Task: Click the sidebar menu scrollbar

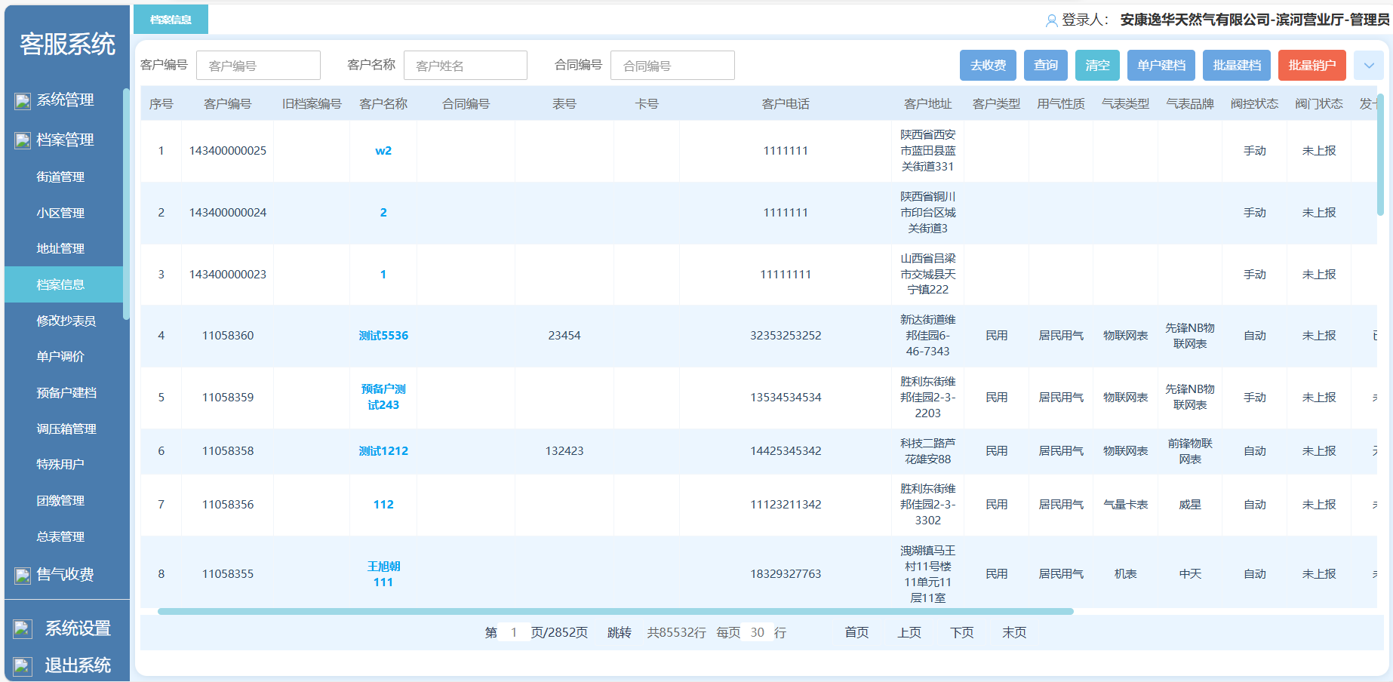Action: click(126, 204)
